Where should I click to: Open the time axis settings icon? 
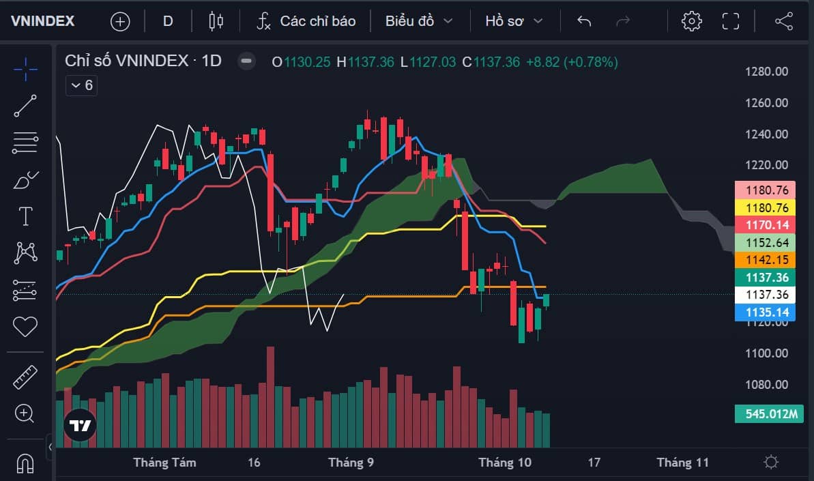click(x=771, y=462)
